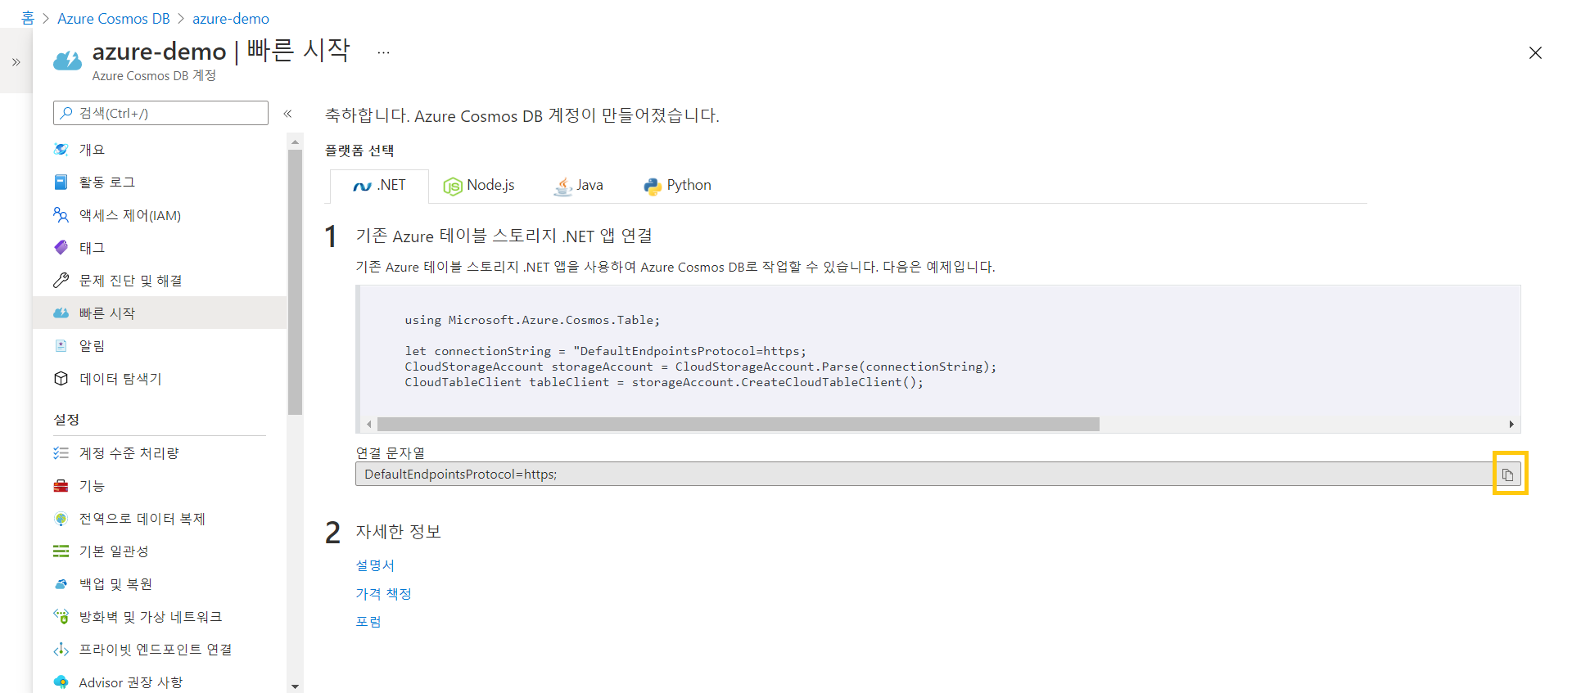
Task: Click the code block right scroll arrow
Action: pos(1511,424)
